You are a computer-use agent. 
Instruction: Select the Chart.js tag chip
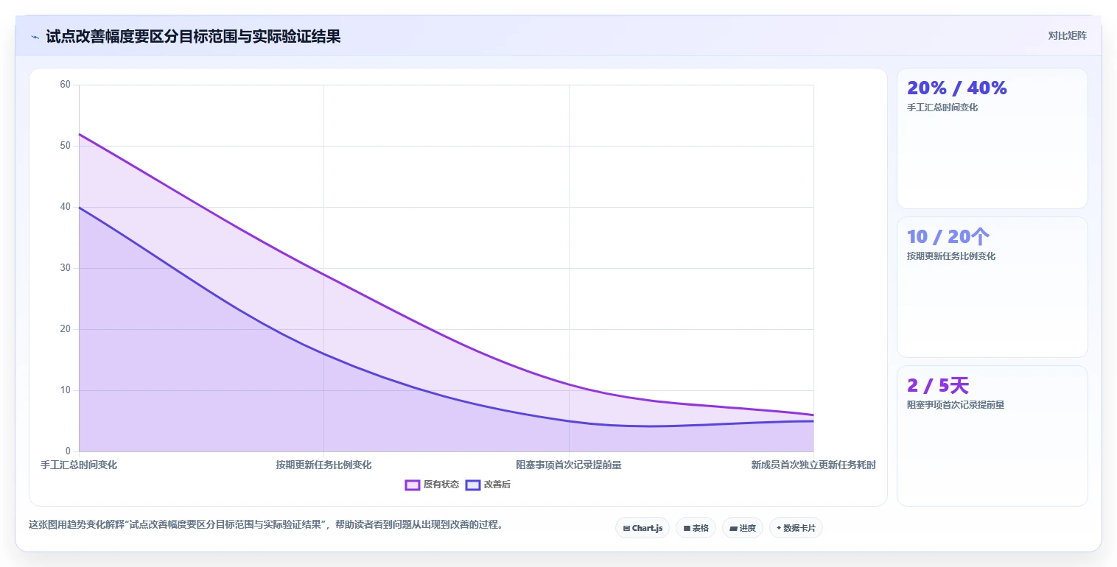point(642,528)
